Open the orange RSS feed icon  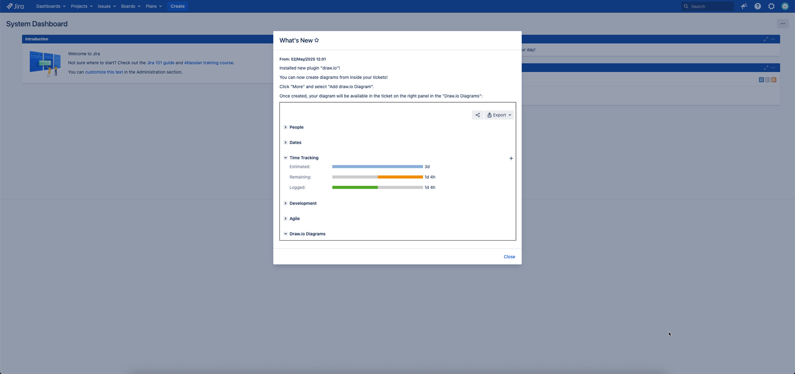click(774, 80)
